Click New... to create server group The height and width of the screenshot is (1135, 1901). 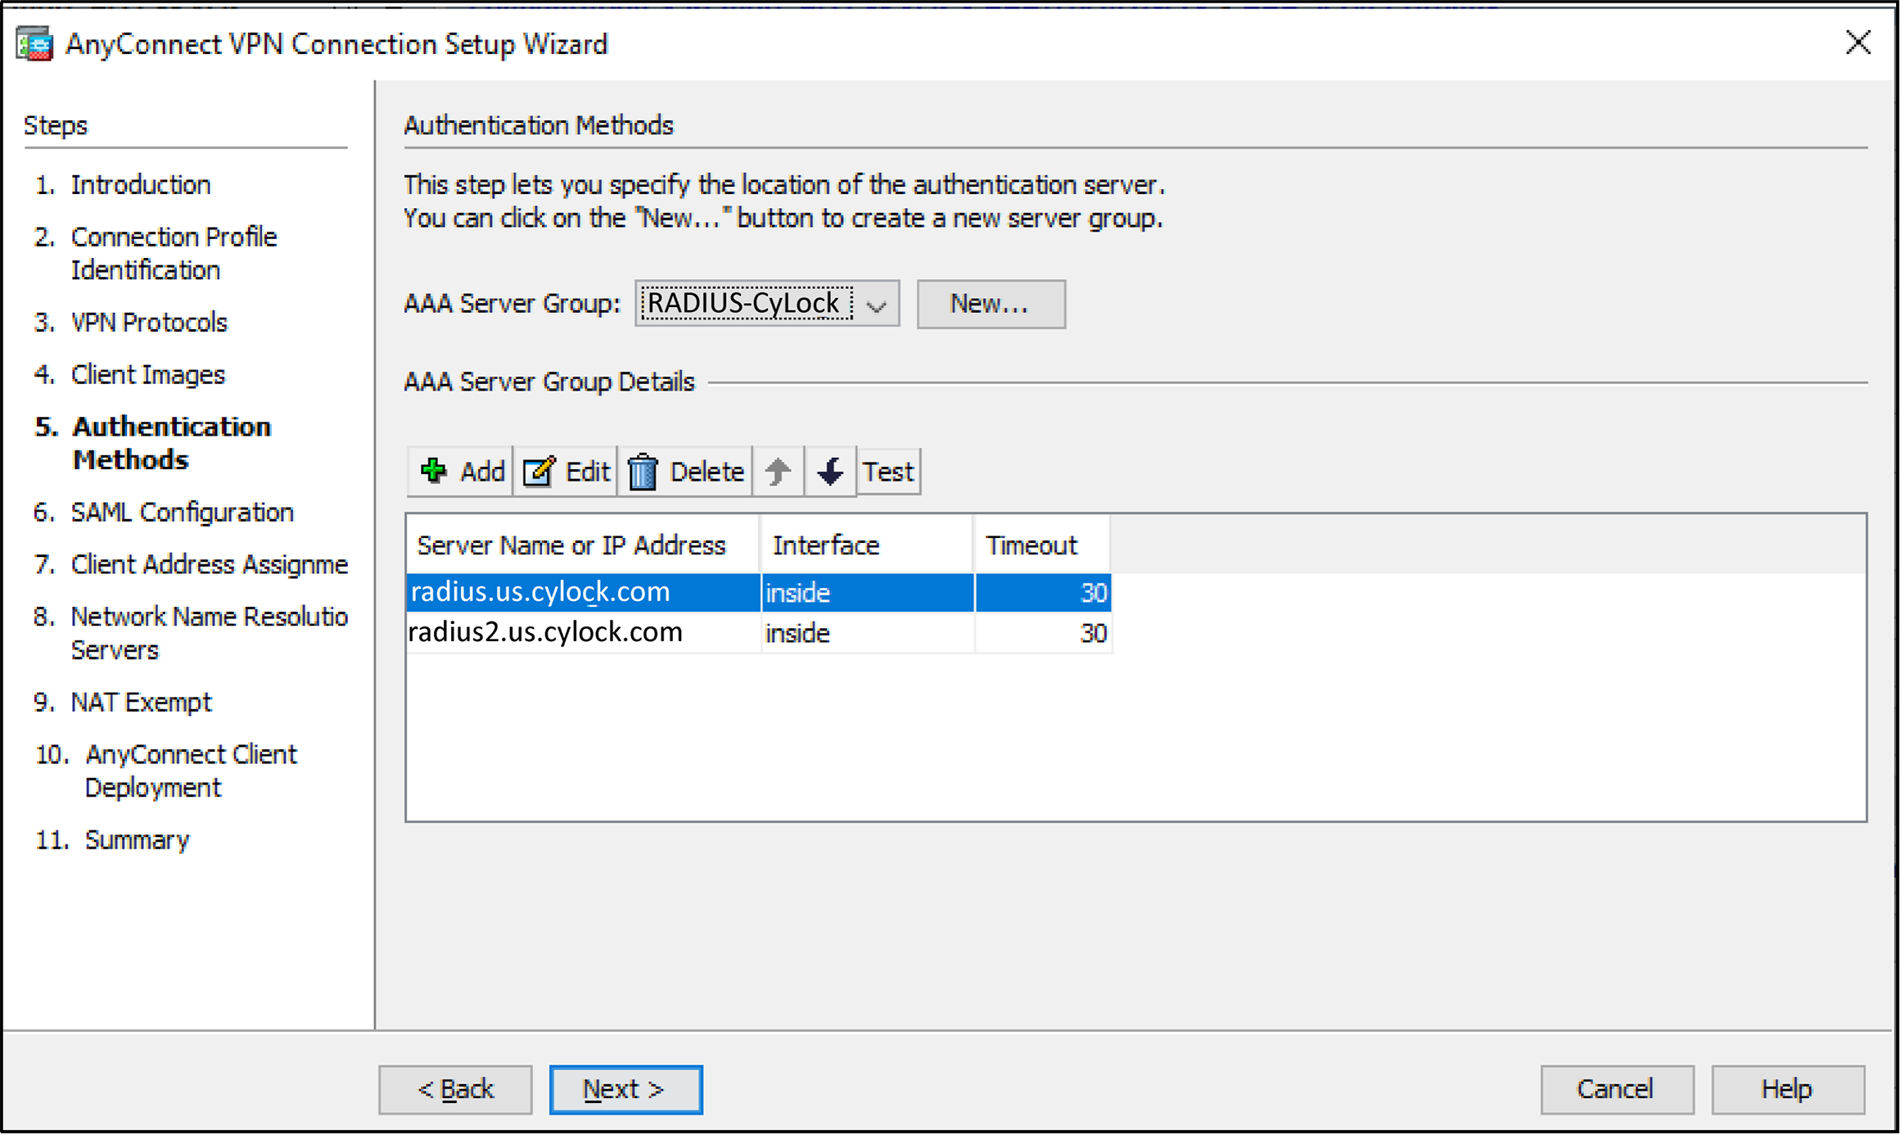pyautogui.click(x=992, y=304)
